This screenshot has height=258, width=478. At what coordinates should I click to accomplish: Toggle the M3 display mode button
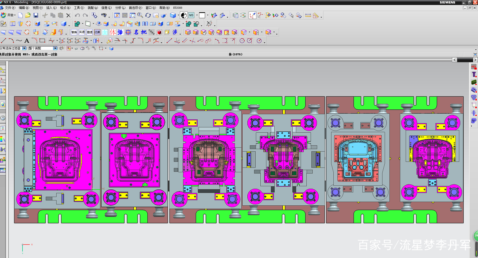[191, 15]
